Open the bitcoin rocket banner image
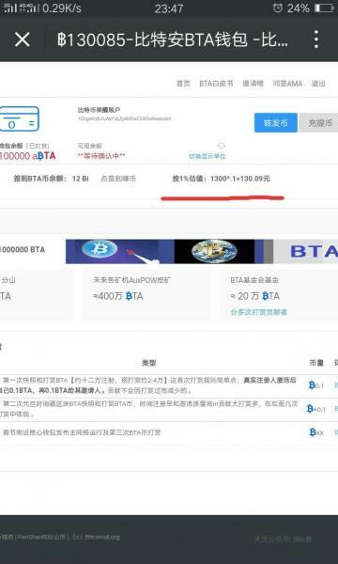The height and width of the screenshot is (564, 338). point(119,251)
